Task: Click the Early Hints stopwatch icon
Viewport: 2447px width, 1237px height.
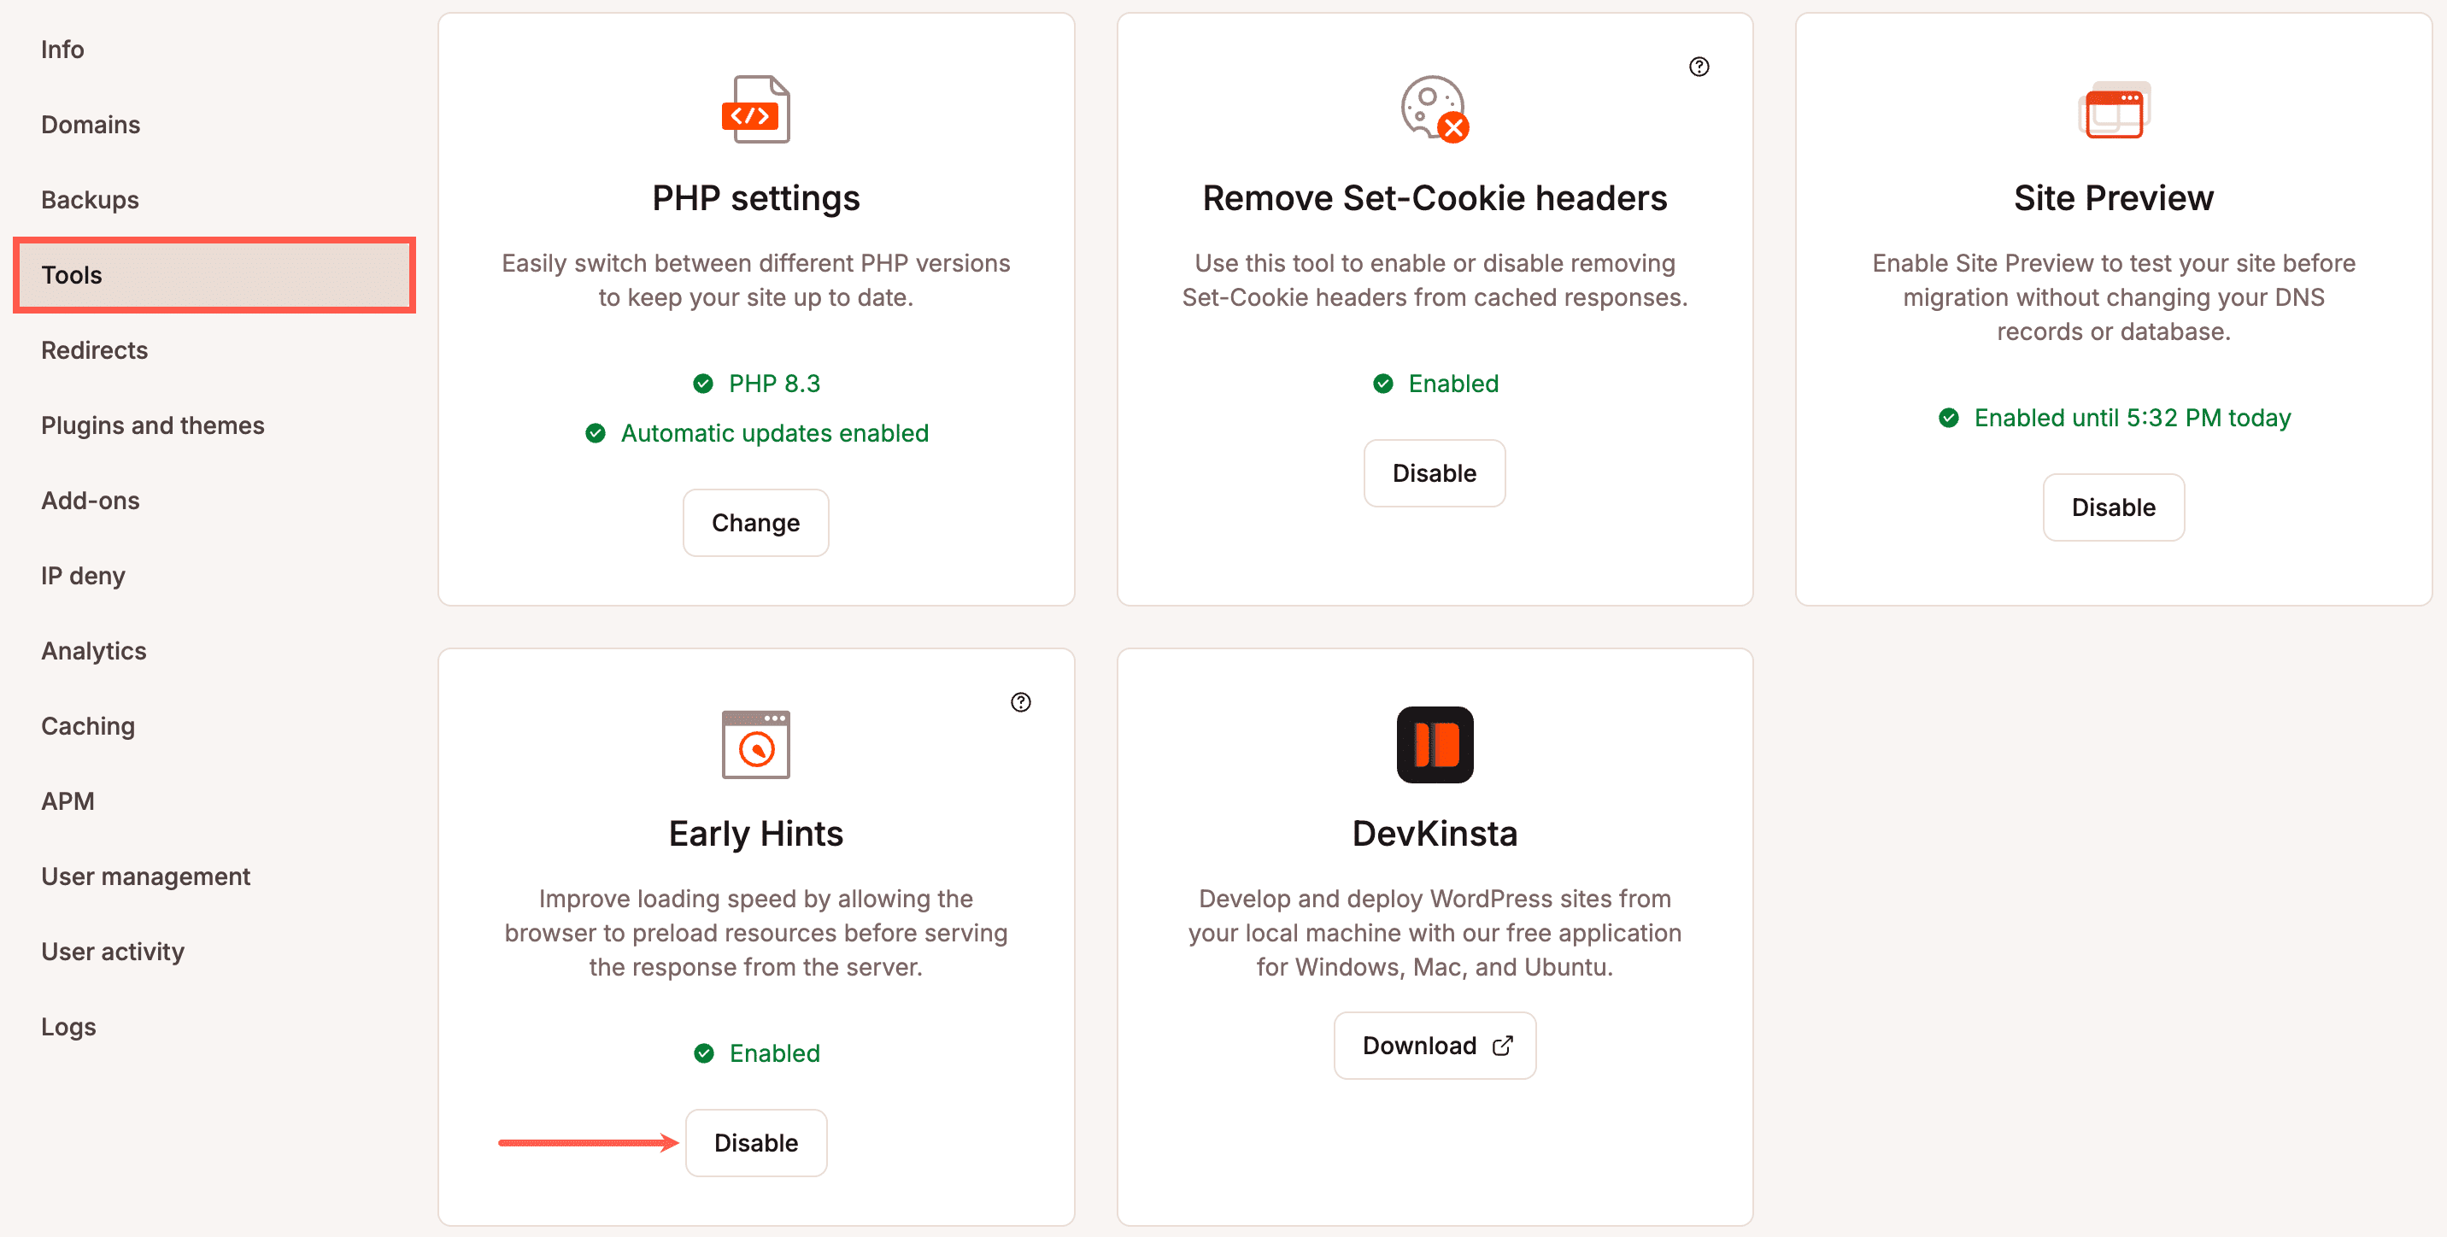Action: point(755,744)
